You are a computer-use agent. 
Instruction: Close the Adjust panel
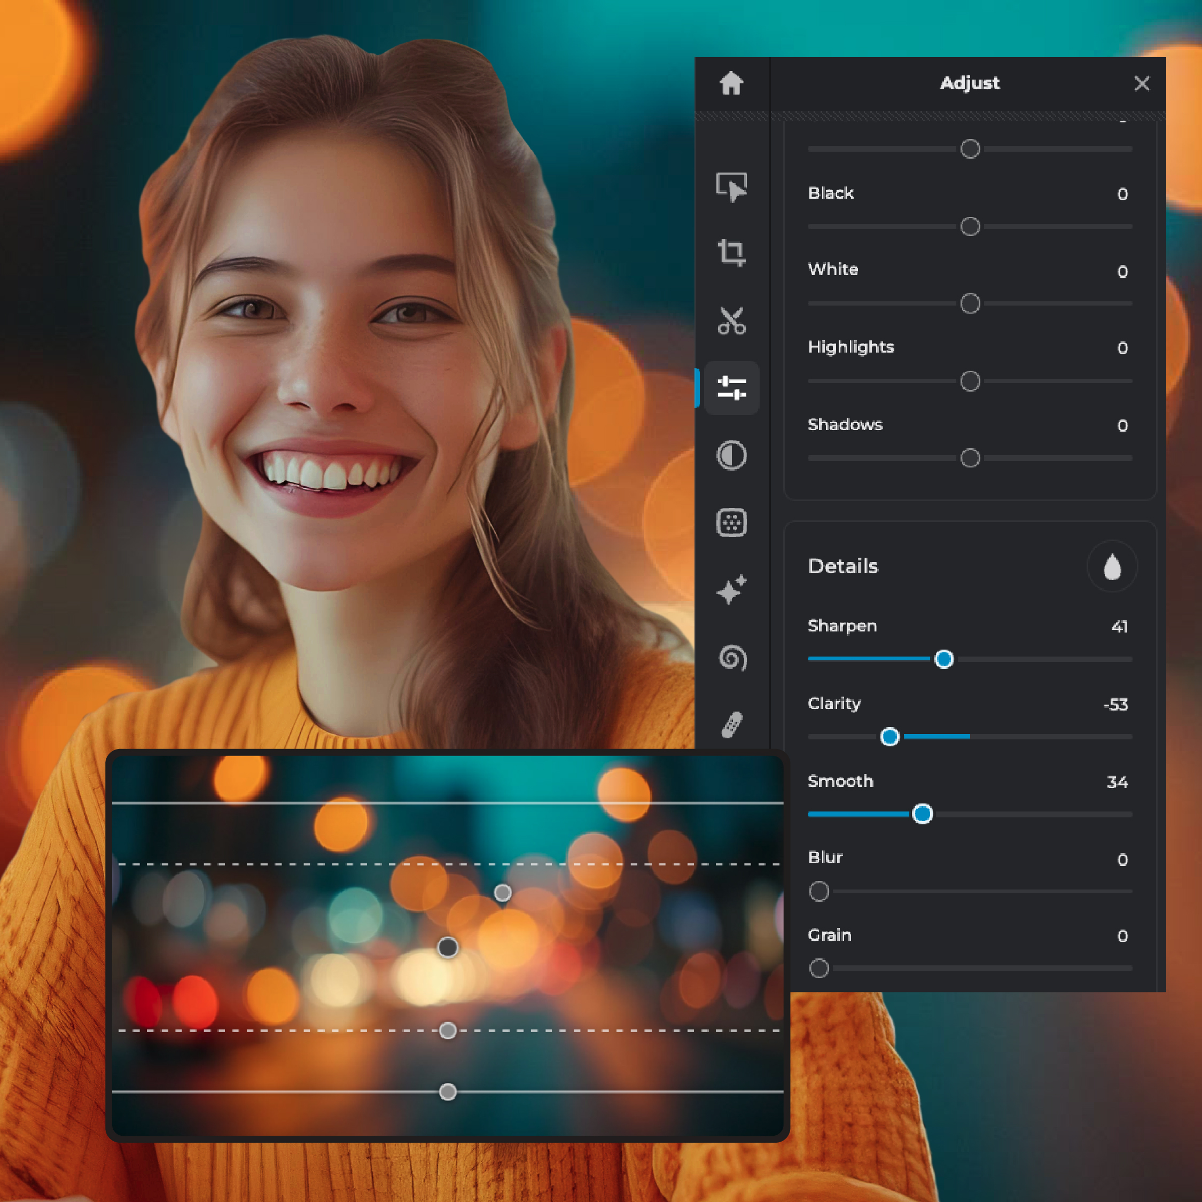(1143, 84)
